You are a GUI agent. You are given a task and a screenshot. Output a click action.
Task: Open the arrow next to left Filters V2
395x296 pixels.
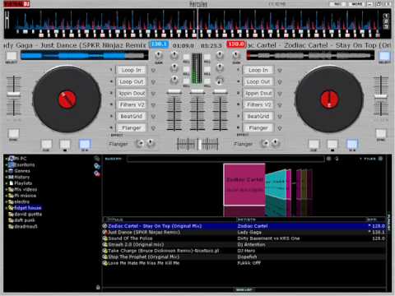point(153,105)
